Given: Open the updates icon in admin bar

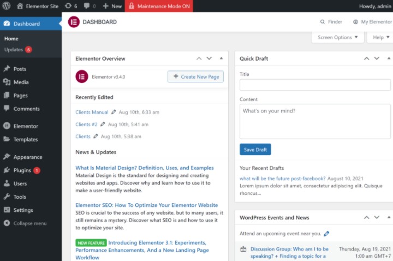Looking at the screenshot, I should point(70,6).
